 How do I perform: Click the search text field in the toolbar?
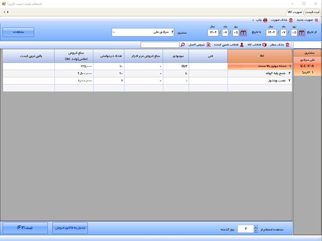click(x=160, y=45)
